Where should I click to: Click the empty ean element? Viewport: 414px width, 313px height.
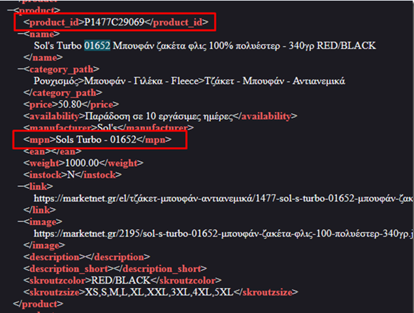tap(52, 151)
